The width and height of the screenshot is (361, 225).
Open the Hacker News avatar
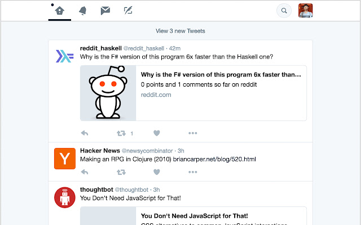65,159
